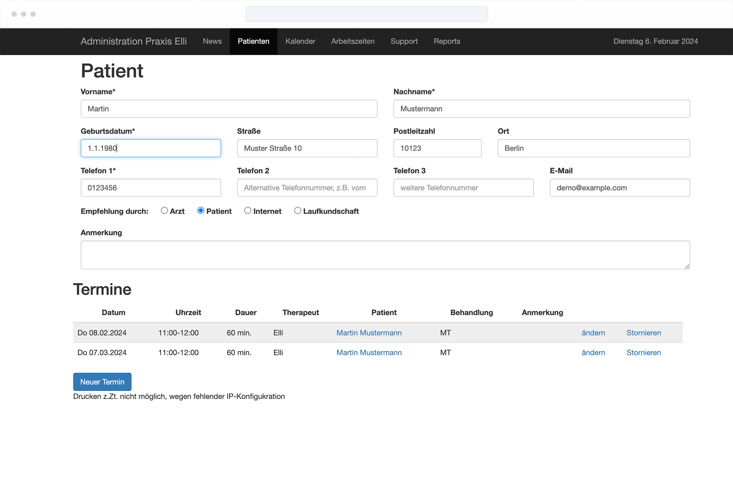Switch to the Arbeitszeiten section

click(353, 41)
